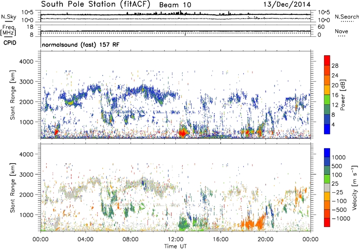359x249 pixels.
Task: Click the "20:00" time tick label
Action: [x=266, y=240]
